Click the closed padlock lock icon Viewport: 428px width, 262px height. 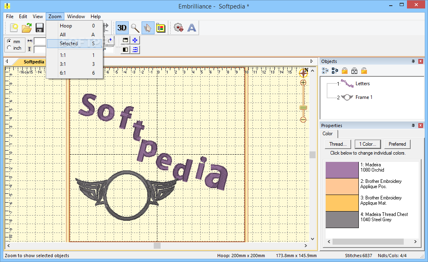[345, 71]
